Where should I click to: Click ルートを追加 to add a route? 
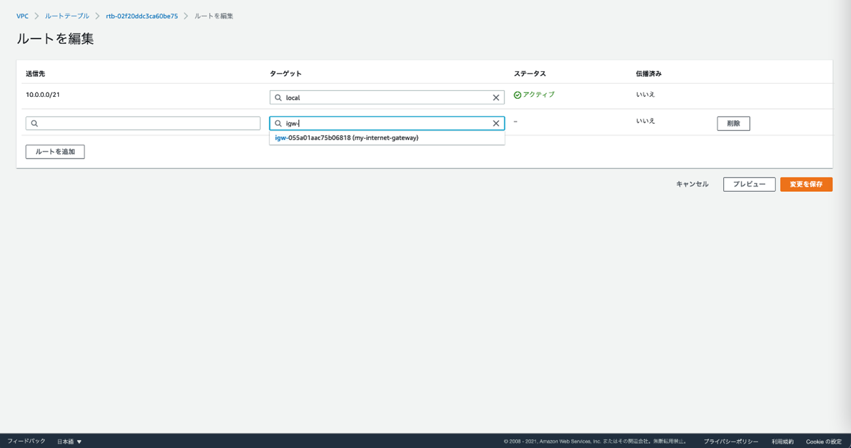point(55,152)
